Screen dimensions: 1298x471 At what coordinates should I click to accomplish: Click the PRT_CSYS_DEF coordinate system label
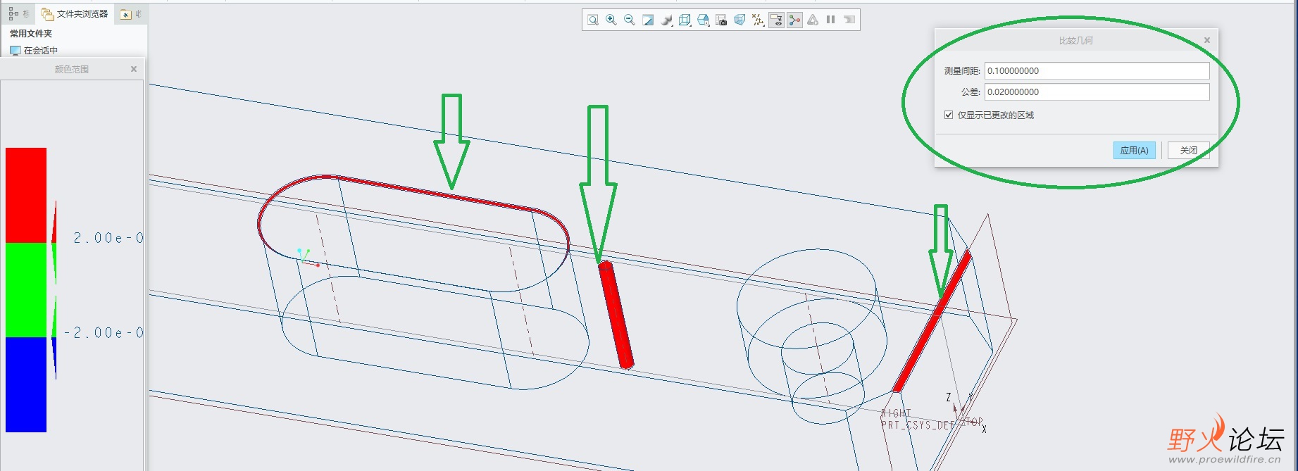coord(917,425)
